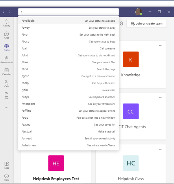This screenshot has height=184, width=174.
Task: Open CIT Chat Agents more options ellipsis
Action: pyautogui.click(x=161, y=97)
